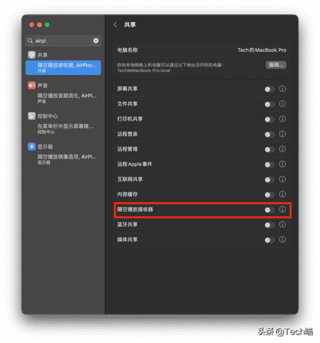Screen dimensions: 320x343
Task: Open info icon for 屏幕共享
Action: [282, 89]
